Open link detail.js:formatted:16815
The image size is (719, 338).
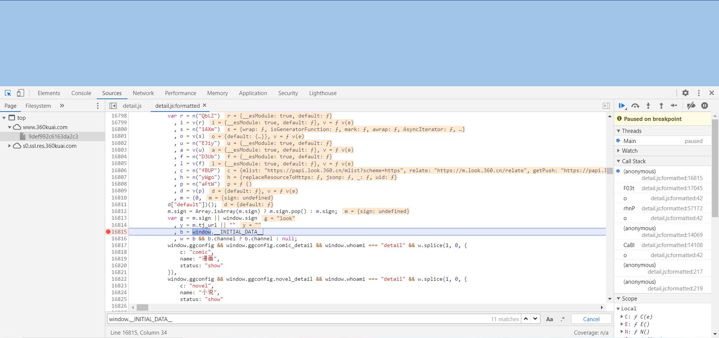[x=672, y=178]
